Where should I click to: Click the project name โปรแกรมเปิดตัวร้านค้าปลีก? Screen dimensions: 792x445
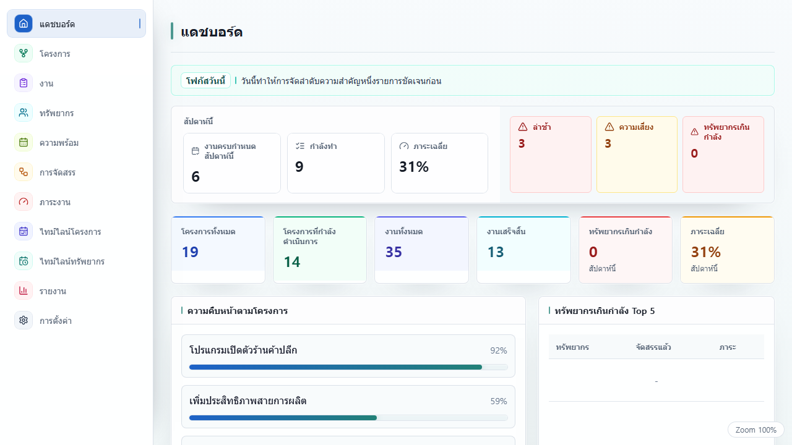pyautogui.click(x=243, y=350)
